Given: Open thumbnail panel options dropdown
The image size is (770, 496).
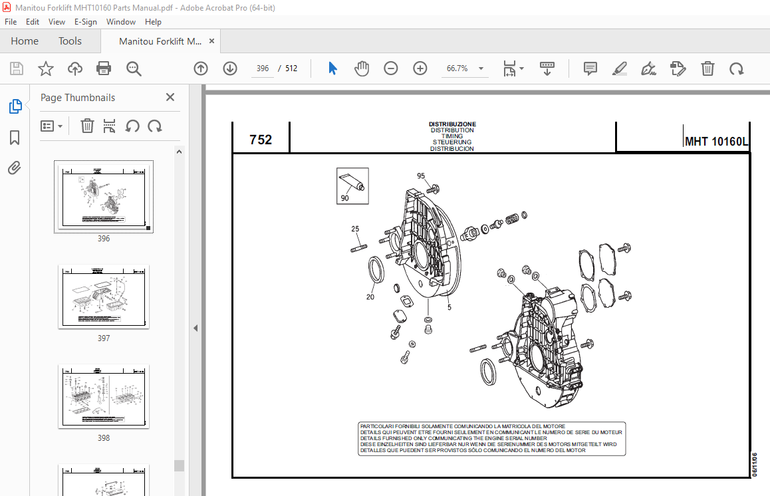Looking at the screenshot, I should 51,126.
